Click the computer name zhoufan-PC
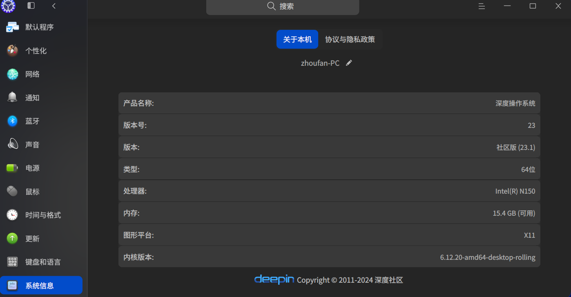Image resolution: width=571 pixels, height=297 pixels. coord(320,63)
